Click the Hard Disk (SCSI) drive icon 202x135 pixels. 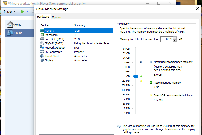[42, 39]
